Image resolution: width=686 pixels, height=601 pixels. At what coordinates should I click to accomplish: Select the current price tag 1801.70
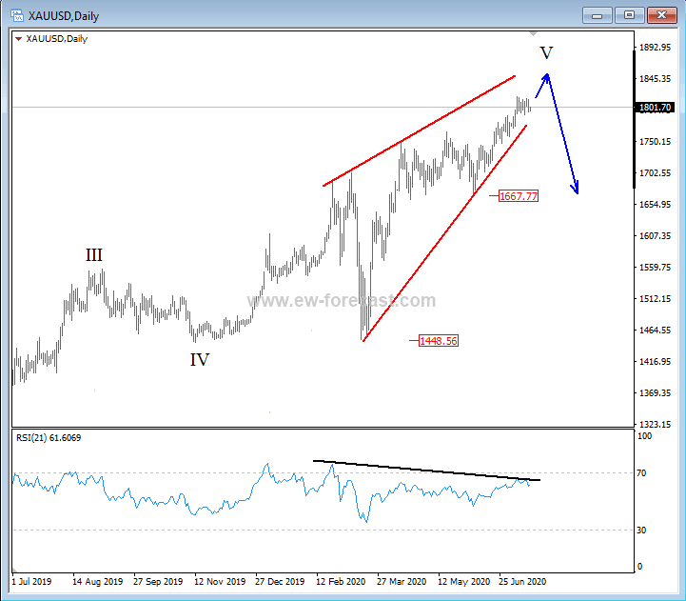[655, 108]
